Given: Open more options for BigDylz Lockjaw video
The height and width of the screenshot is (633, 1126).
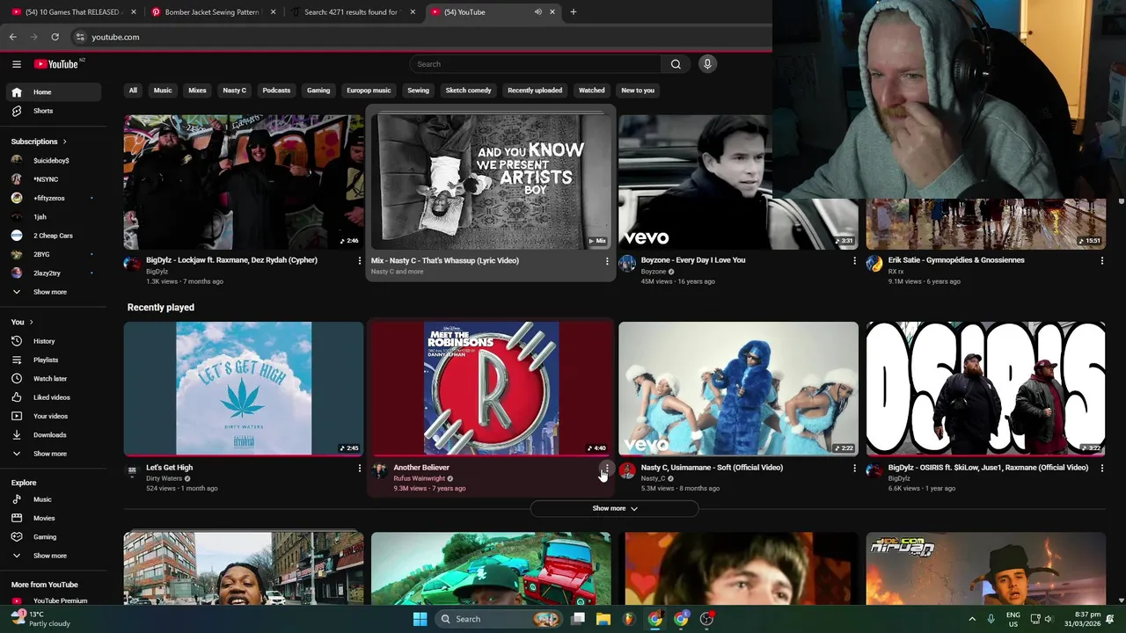Looking at the screenshot, I should coord(359,261).
